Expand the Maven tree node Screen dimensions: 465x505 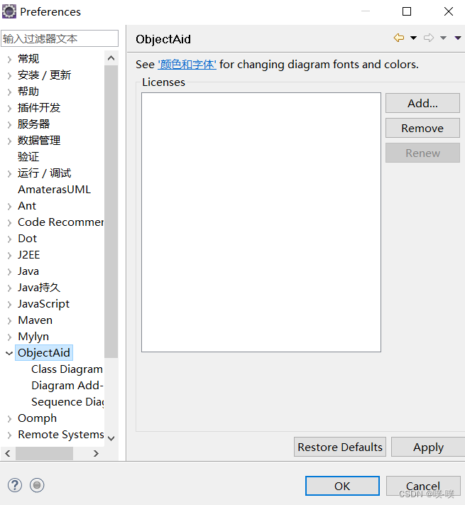[x=9, y=320]
